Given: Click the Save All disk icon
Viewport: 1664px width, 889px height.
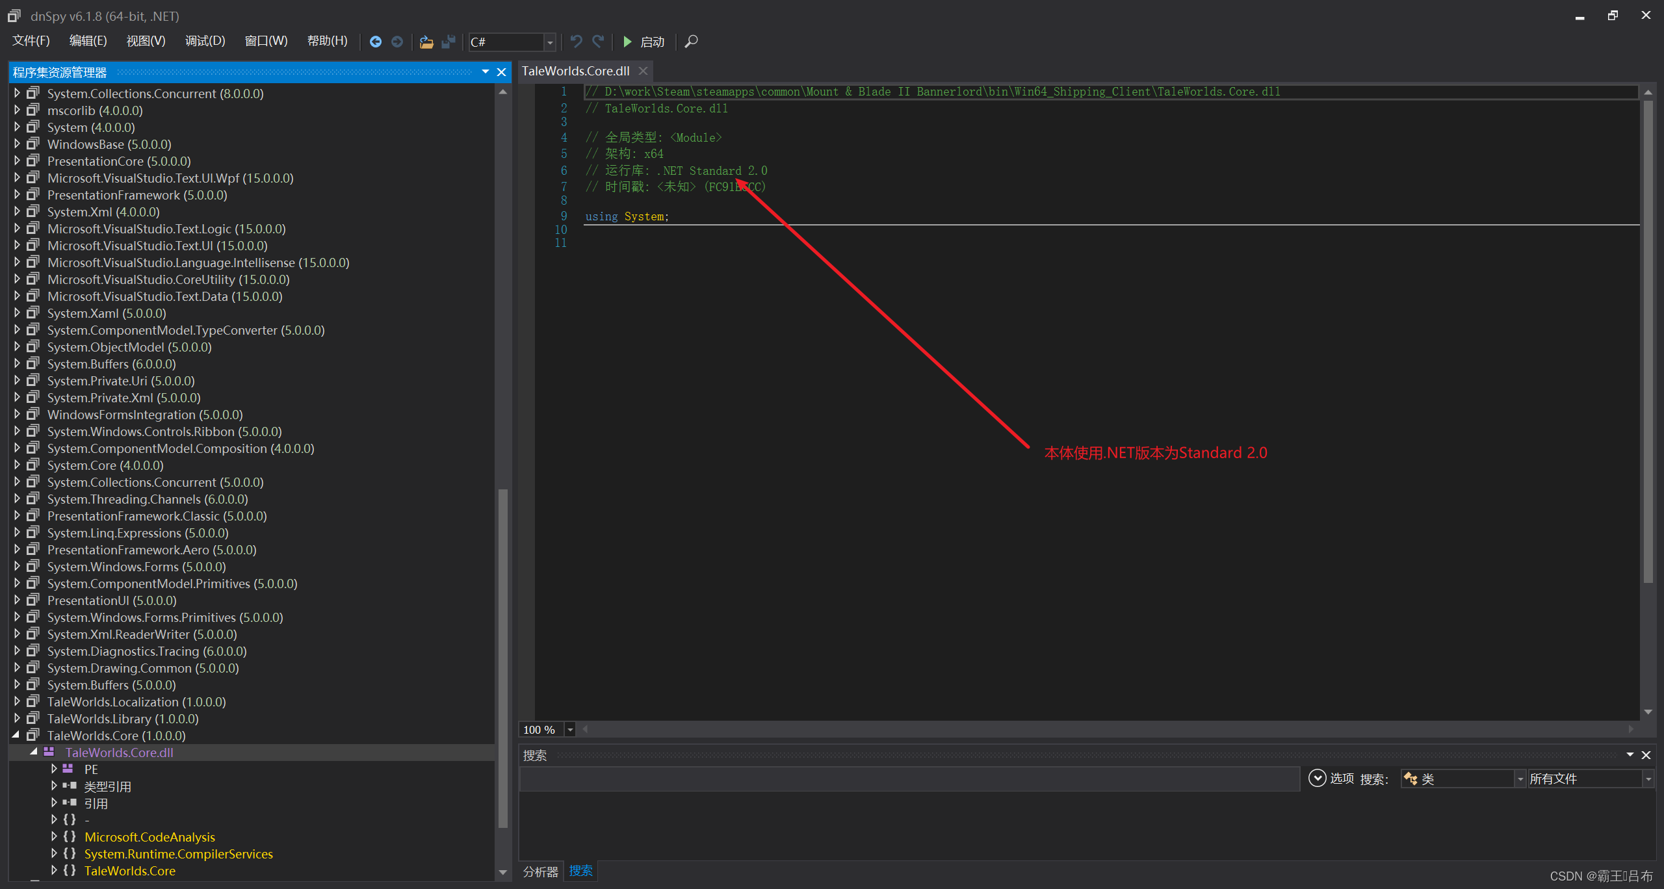Looking at the screenshot, I should [x=448, y=42].
